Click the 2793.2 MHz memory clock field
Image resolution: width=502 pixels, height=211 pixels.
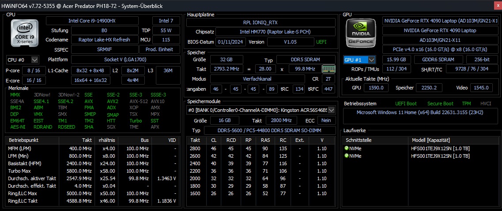click(226, 69)
